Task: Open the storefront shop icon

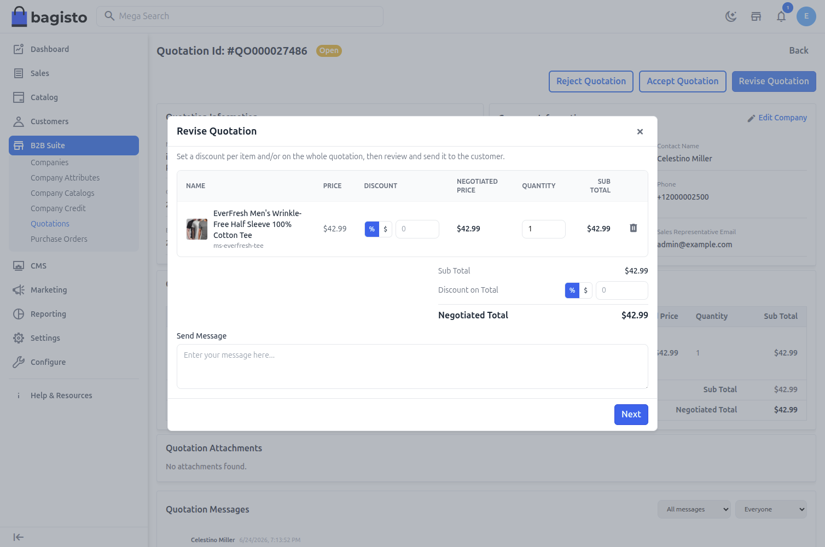Action: click(756, 16)
